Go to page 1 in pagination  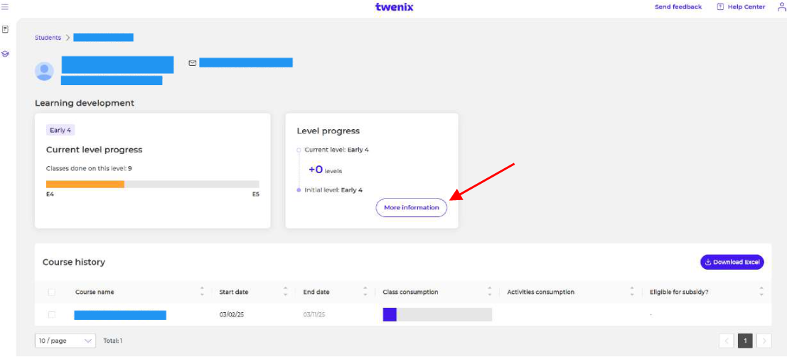[x=745, y=341]
